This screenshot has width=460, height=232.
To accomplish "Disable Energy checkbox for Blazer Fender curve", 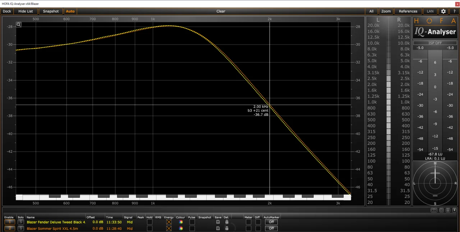I will [169, 222].
